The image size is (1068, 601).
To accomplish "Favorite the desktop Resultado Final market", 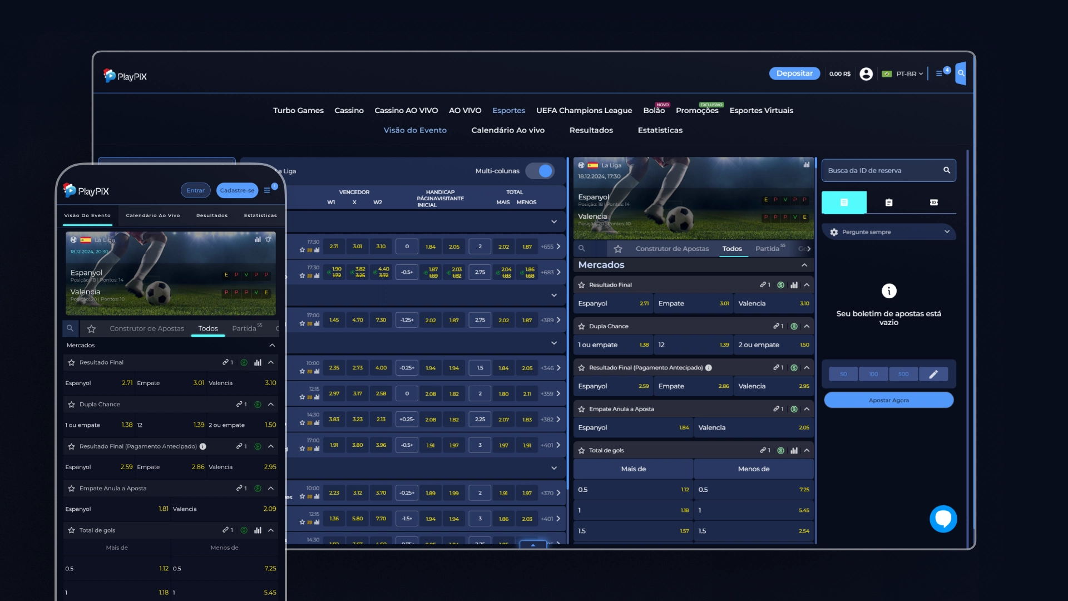I will (x=581, y=285).
